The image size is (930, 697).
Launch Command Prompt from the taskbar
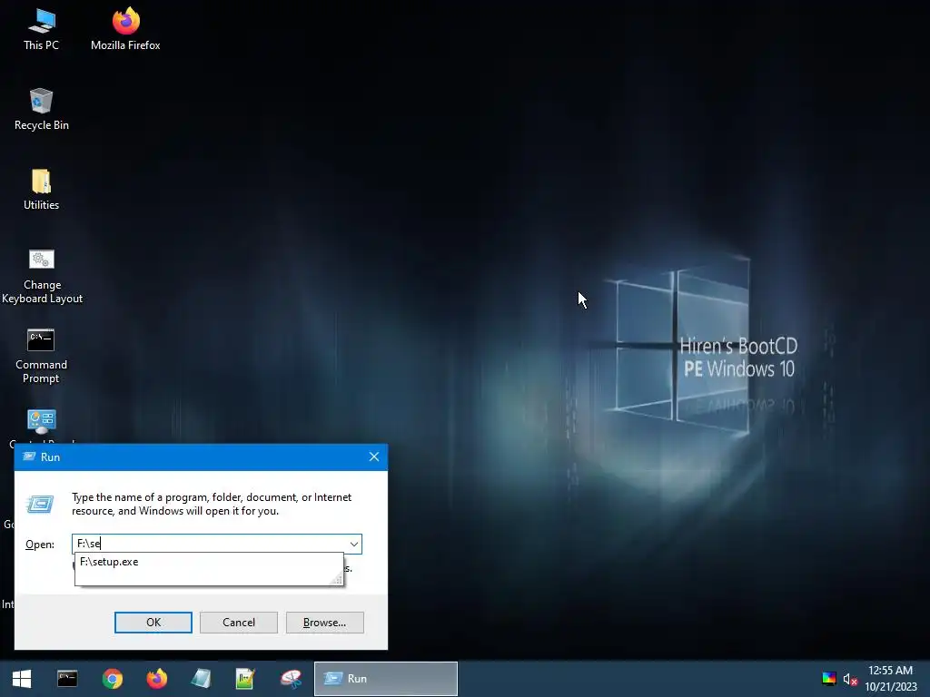tap(67, 679)
